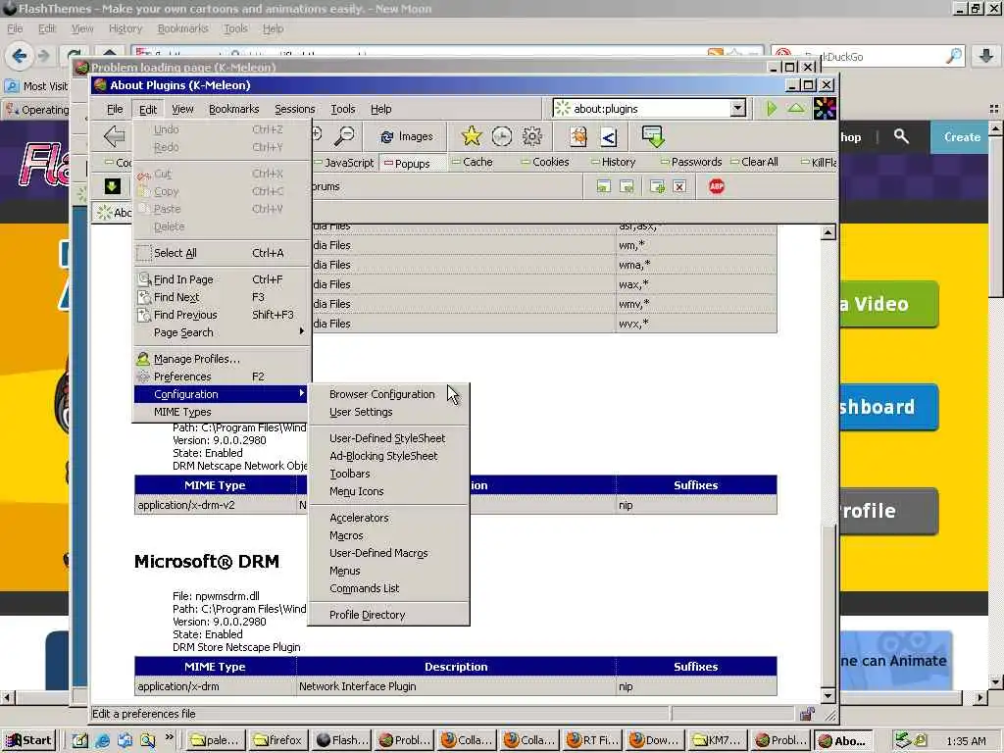The width and height of the screenshot is (1004, 753).
Task: Click the K-Meleon Back arrow icon
Action: click(x=114, y=135)
